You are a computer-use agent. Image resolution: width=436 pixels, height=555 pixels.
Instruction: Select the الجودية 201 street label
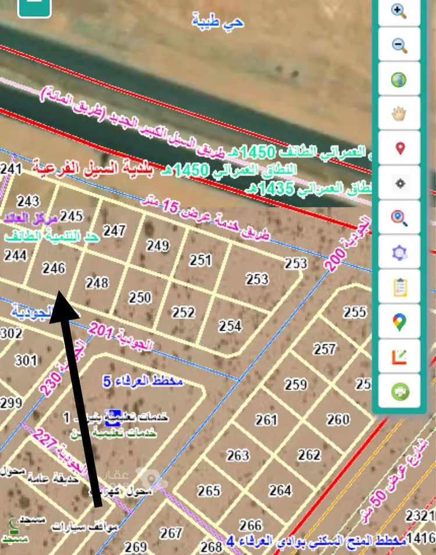pyautogui.click(x=120, y=336)
